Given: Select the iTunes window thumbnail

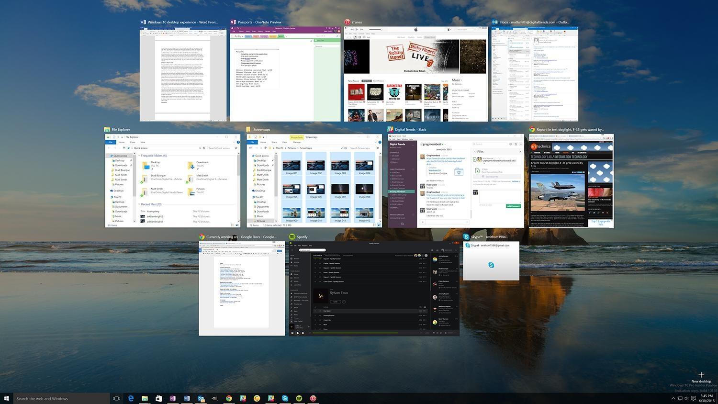Looking at the screenshot, I should coord(415,74).
